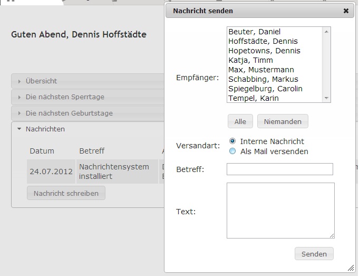The image size is (359, 276).
Task: Select recipient Spiegelburg, Carolin
Action: click(x=265, y=89)
